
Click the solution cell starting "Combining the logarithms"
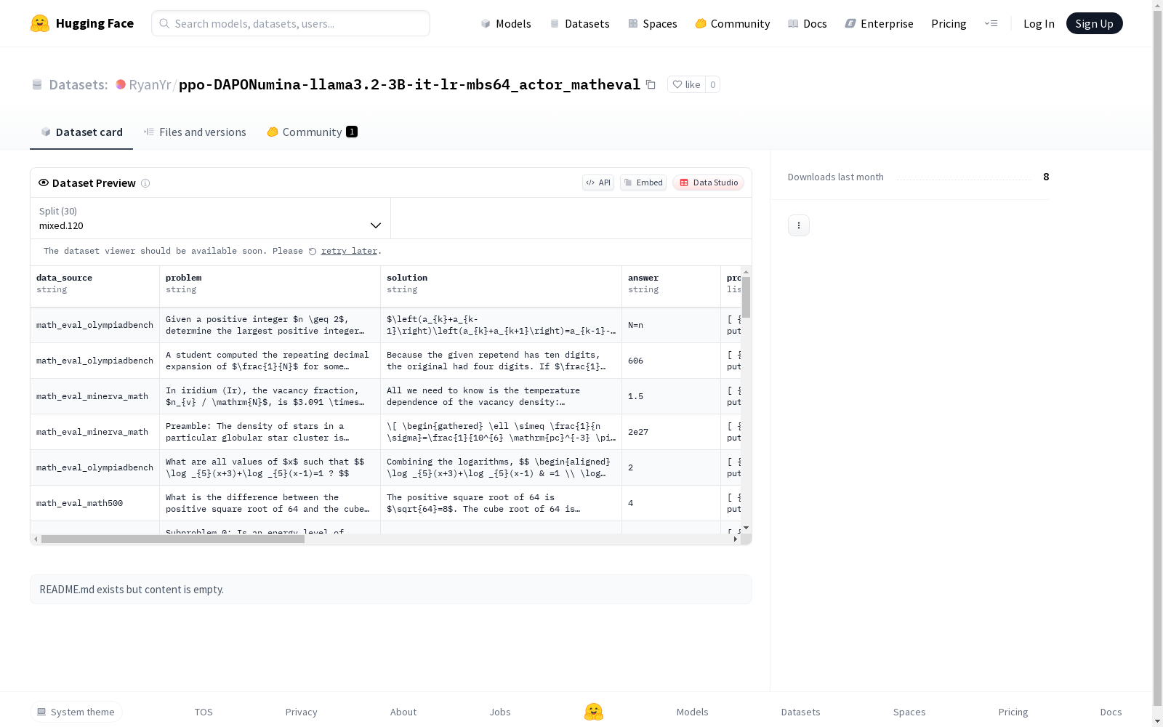pyautogui.click(x=501, y=467)
